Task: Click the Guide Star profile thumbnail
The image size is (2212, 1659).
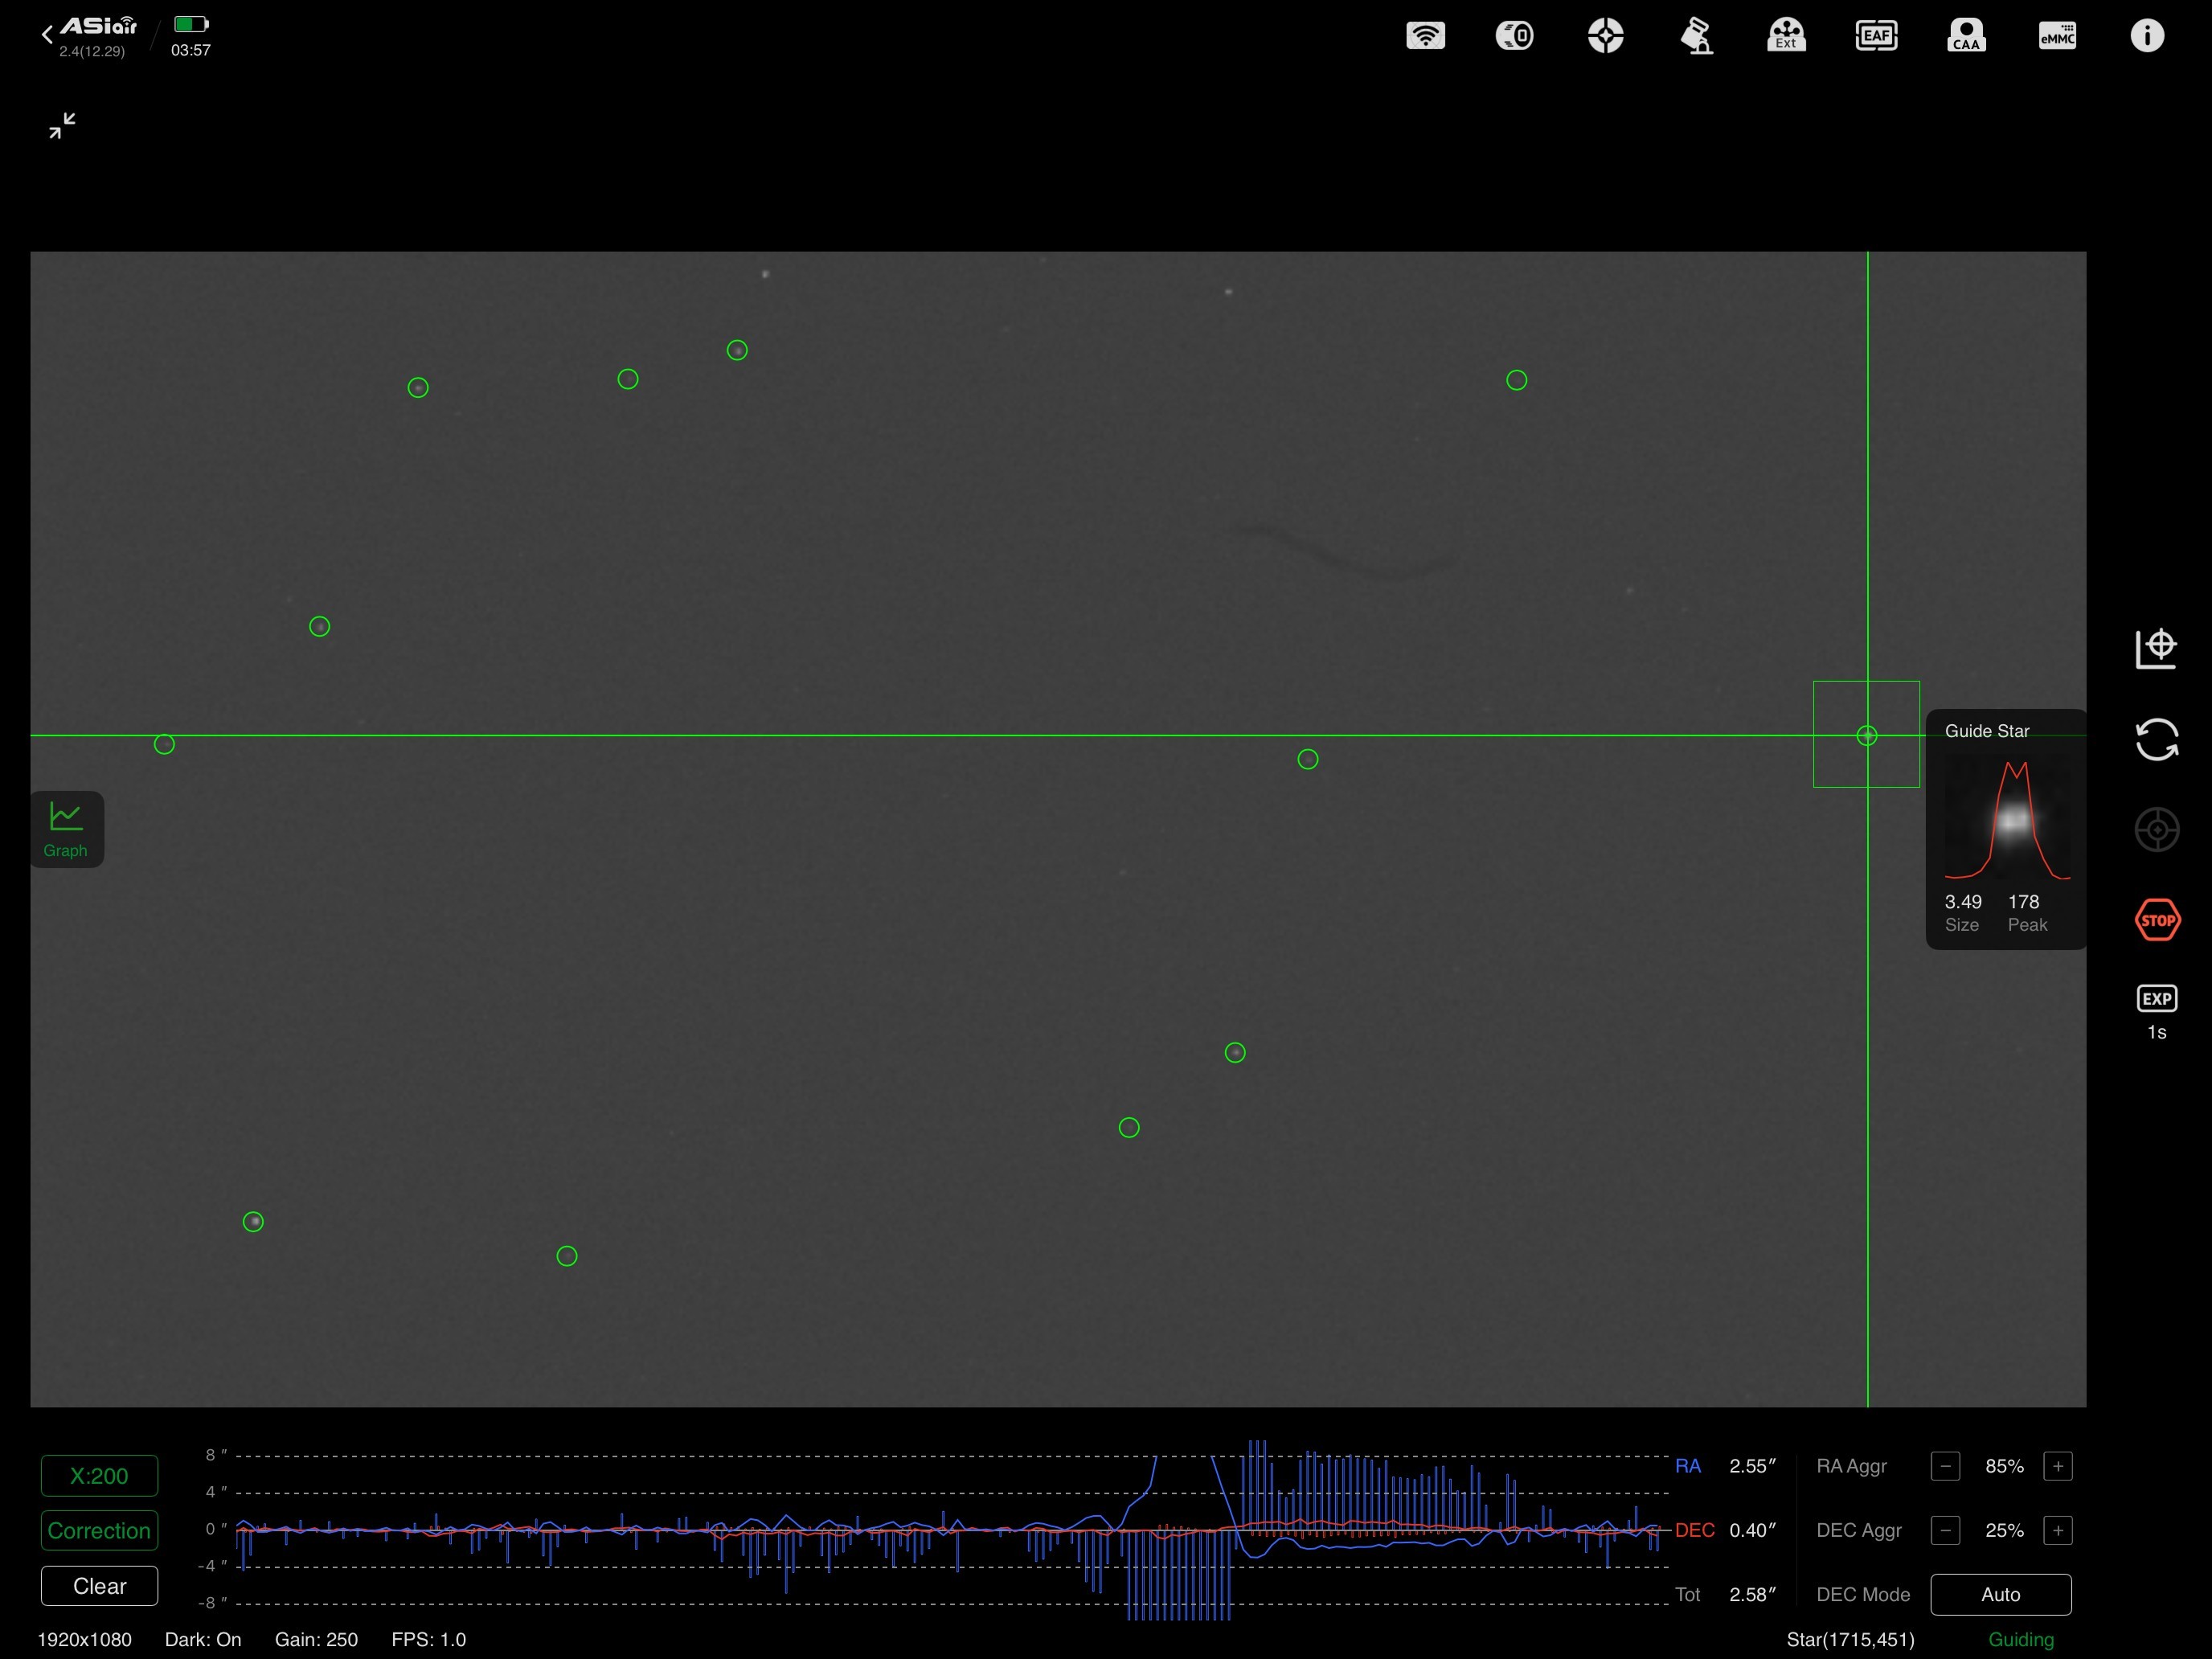Action: pyautogui.click(x=2007, y=820)
